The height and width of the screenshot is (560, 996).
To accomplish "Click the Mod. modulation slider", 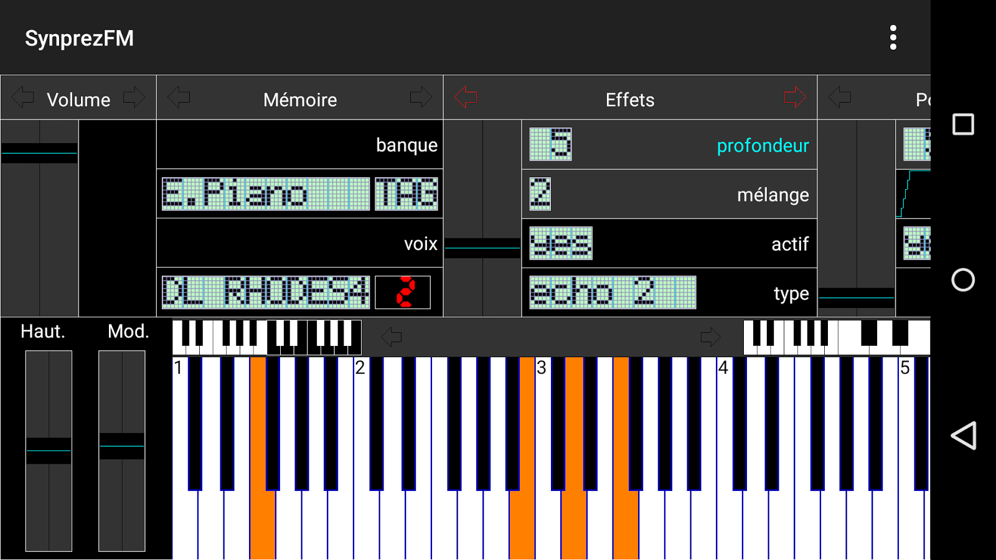I will tap(122, 445).
